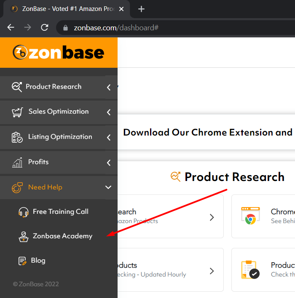This screenshot has height=298, width=295.
Task: Click the Chrome extension browser icon card
Action: (250, 216)
